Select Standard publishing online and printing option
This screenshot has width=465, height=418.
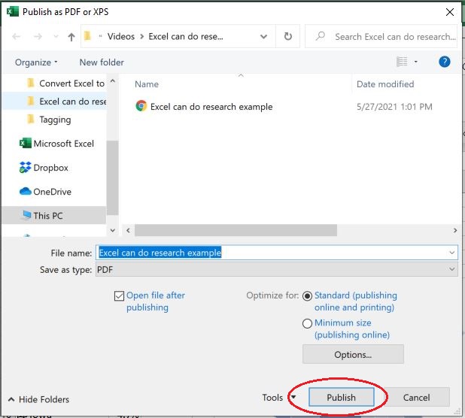click(307, 296)
